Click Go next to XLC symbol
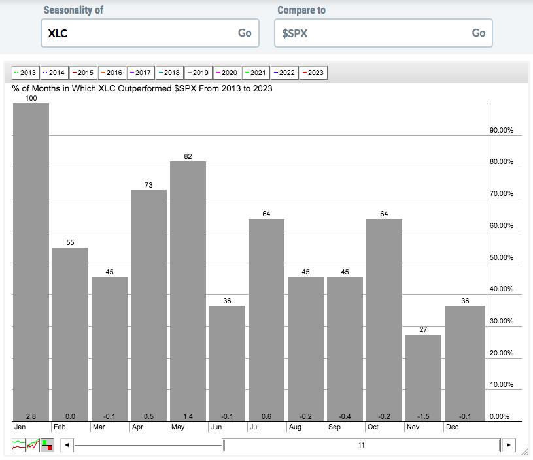The height and width of the screenshot is (460, 533). 245,33
